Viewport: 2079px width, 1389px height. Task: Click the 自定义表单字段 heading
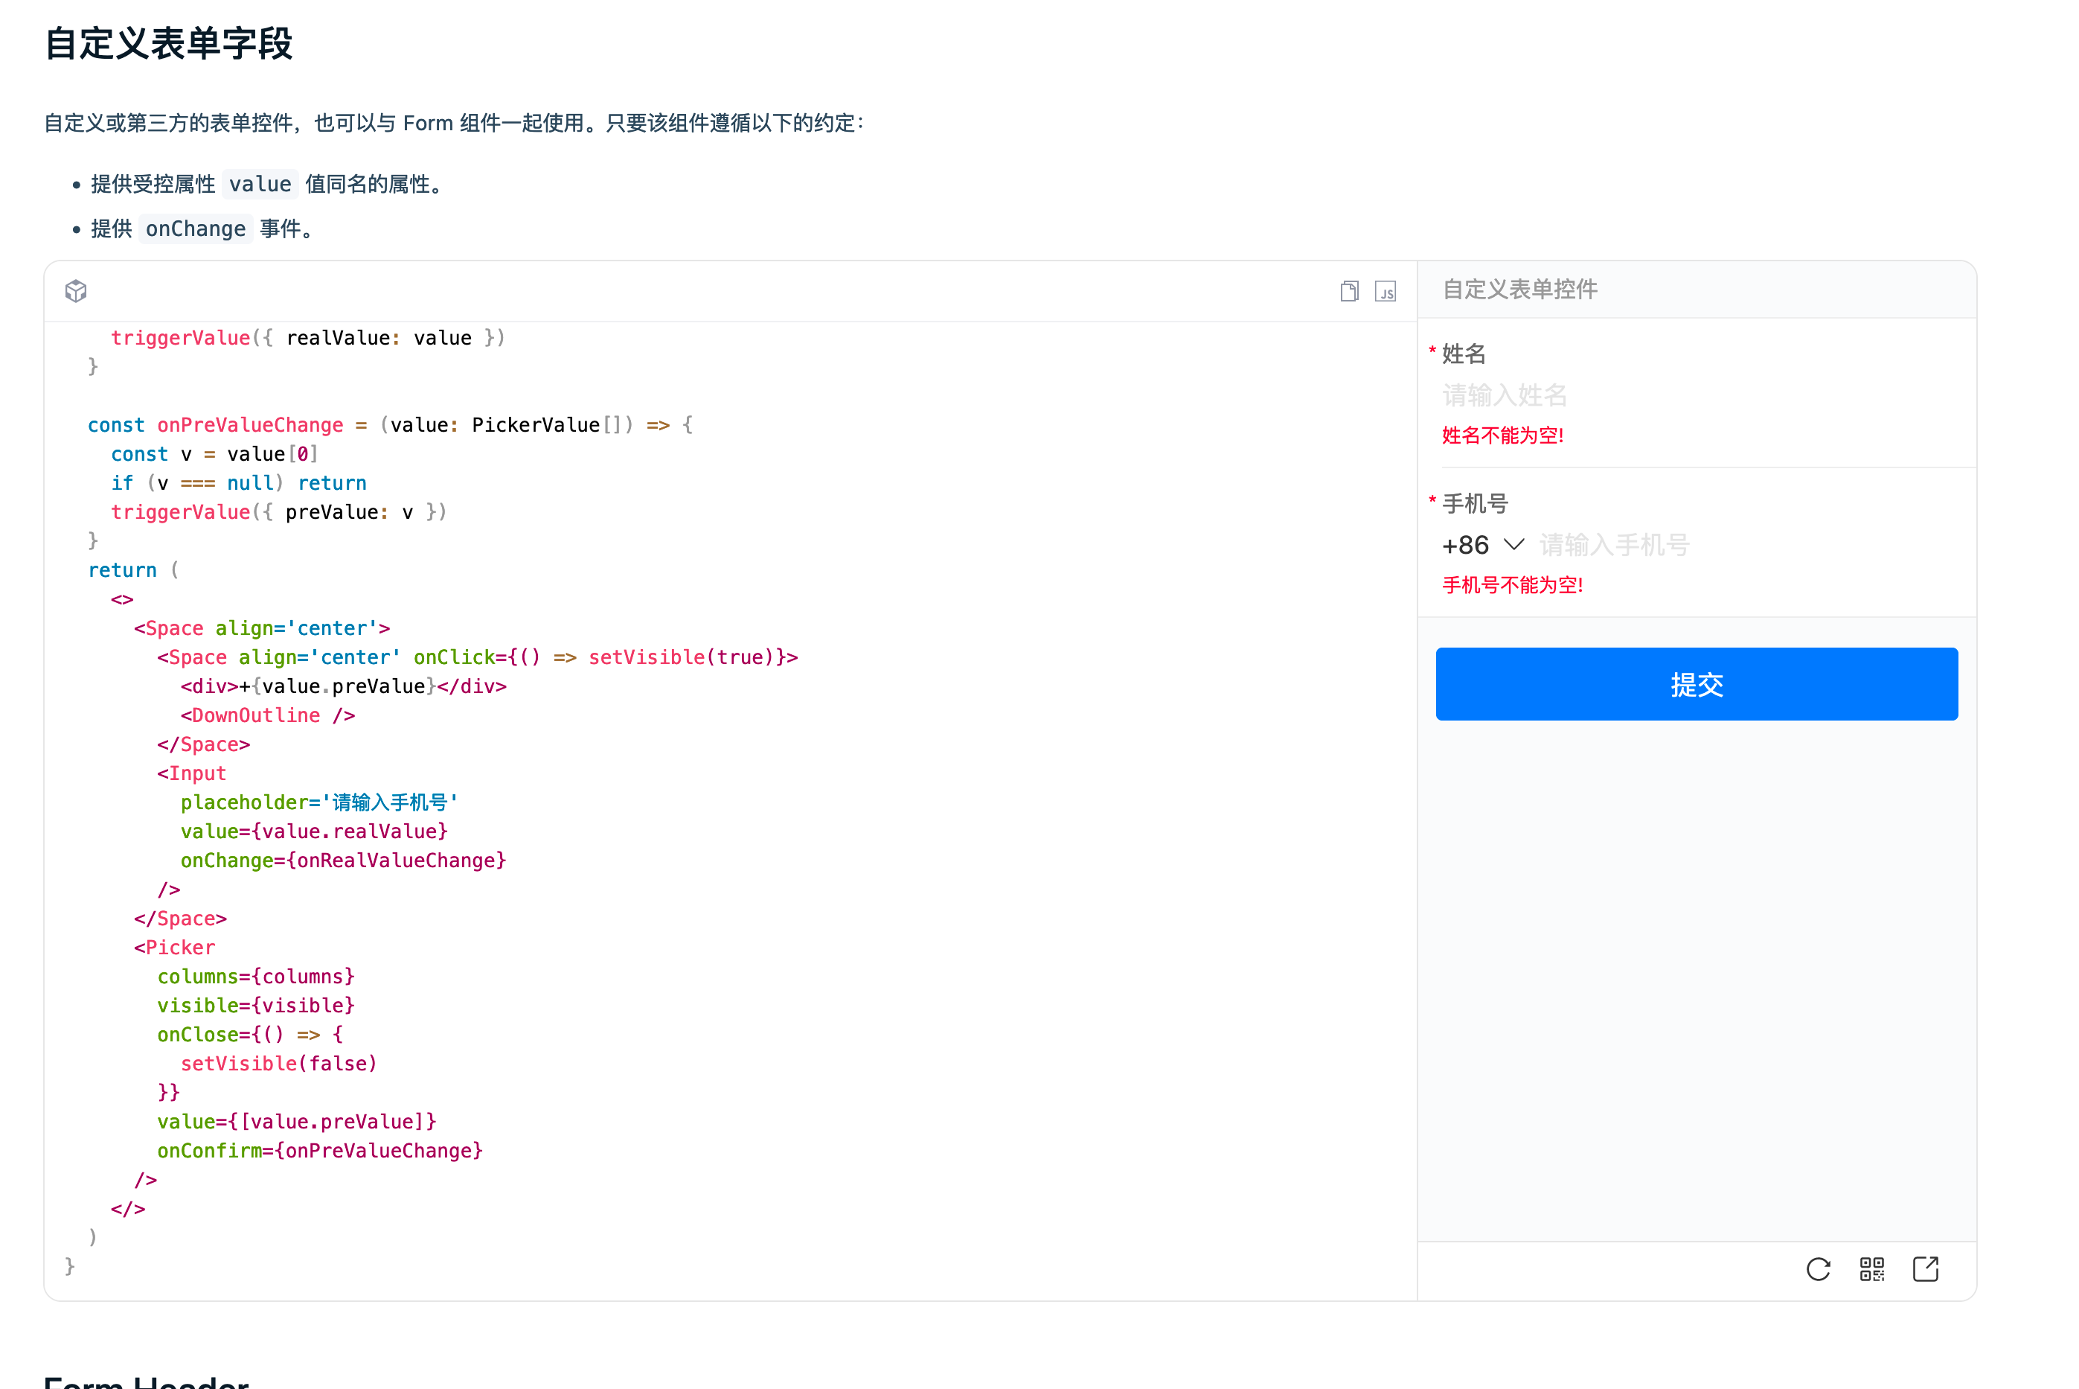coord(168,42)
